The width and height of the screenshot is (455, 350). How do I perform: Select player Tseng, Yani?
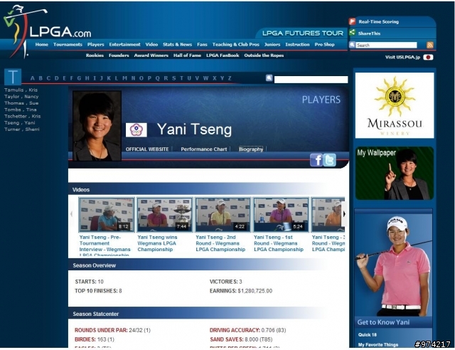[19, 122]
